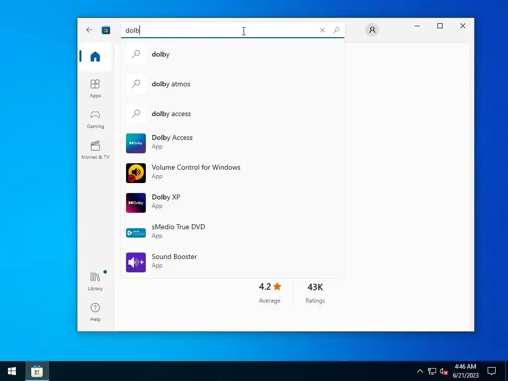Image resolution: width=508 pixels, height=381 pixels.
Task: Go back with the arrow button
Action: pos(89,30)
